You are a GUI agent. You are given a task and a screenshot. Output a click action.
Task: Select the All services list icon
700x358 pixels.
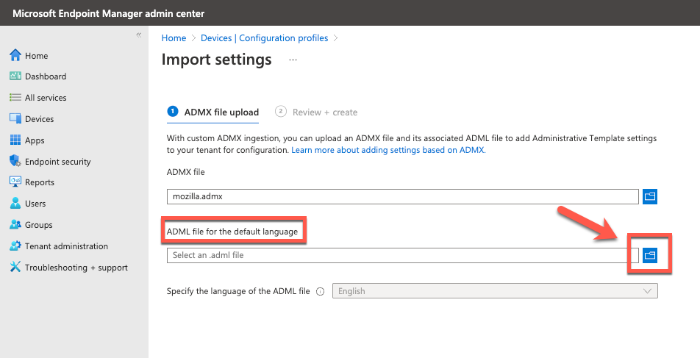click(x=15, y=97)
